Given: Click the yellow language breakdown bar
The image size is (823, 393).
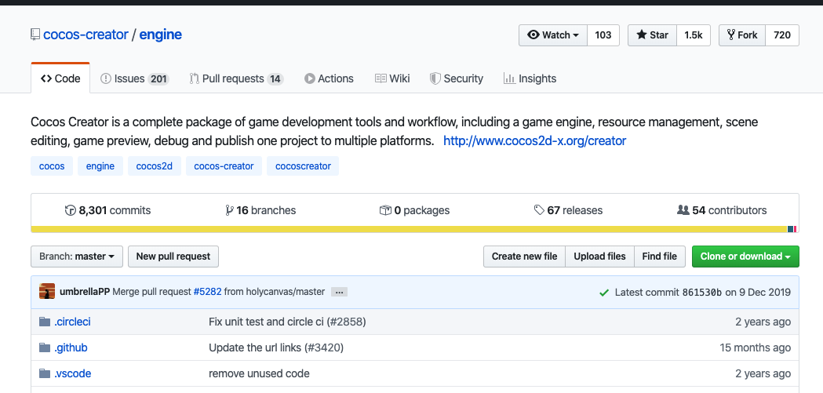Looking at the screenshot, I should pyautogui.click(x=408, y=229).
